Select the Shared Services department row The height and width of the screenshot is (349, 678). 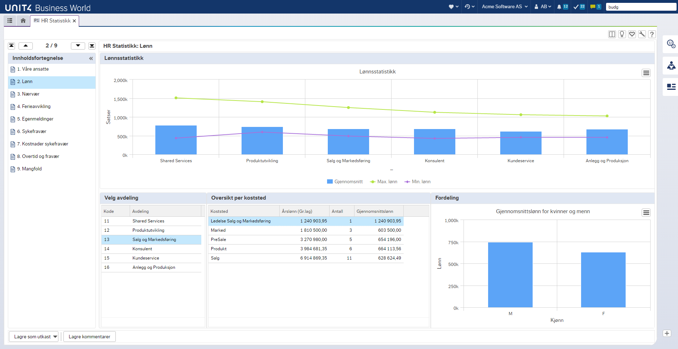click(151, 221)
